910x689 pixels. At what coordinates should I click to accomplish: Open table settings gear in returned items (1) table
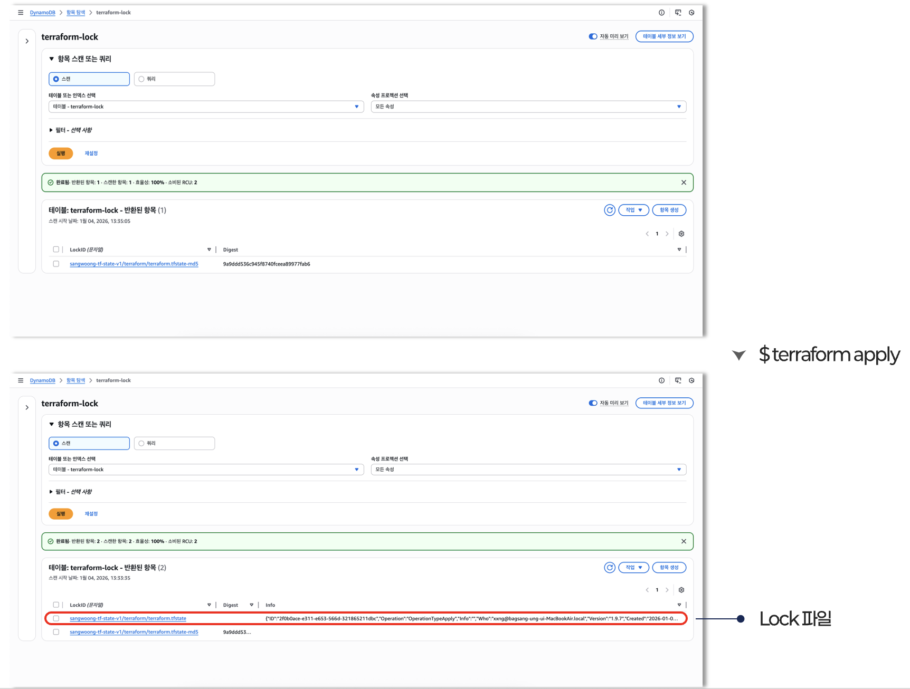pyautogui.click(x=681, y=234)
